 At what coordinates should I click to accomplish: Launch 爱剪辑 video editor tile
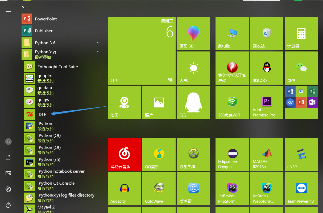(x=193, y=189)
